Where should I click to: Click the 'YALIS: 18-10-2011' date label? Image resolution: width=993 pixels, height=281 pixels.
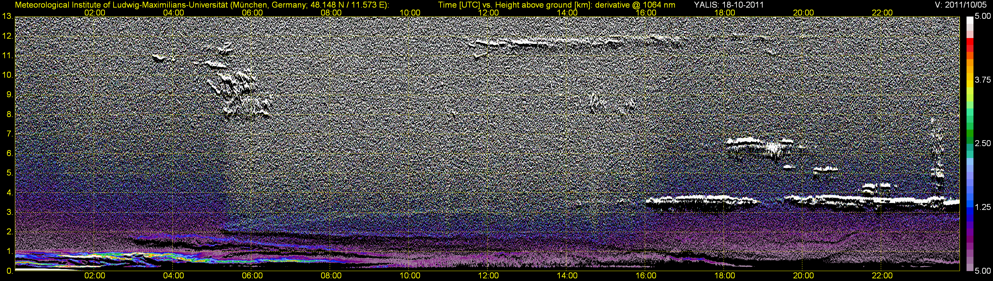729,5
